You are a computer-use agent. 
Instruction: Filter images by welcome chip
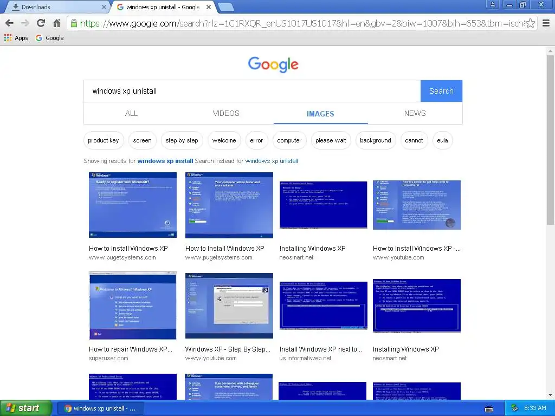tap(224, 140)
